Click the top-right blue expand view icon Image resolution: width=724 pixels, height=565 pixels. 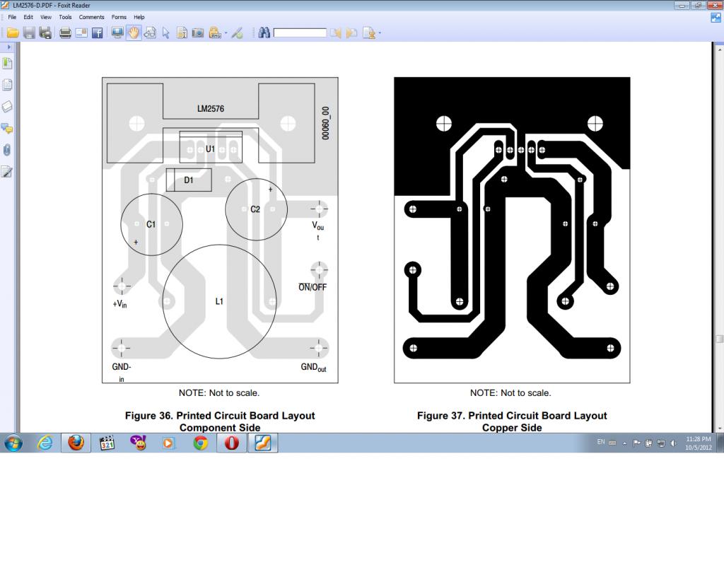click(x=716, y=18)
